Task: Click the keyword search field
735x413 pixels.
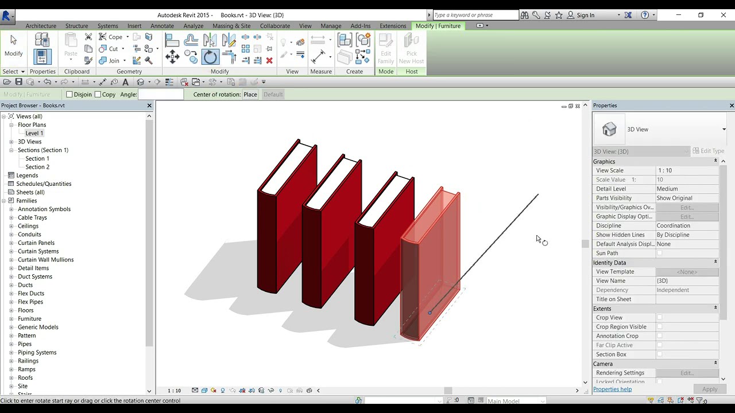Action: tap(475, 15)
